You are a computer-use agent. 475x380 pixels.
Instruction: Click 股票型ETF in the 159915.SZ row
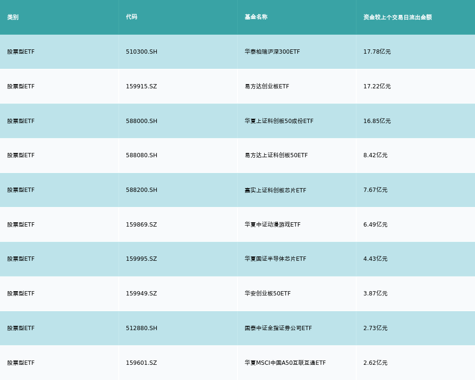21,86
